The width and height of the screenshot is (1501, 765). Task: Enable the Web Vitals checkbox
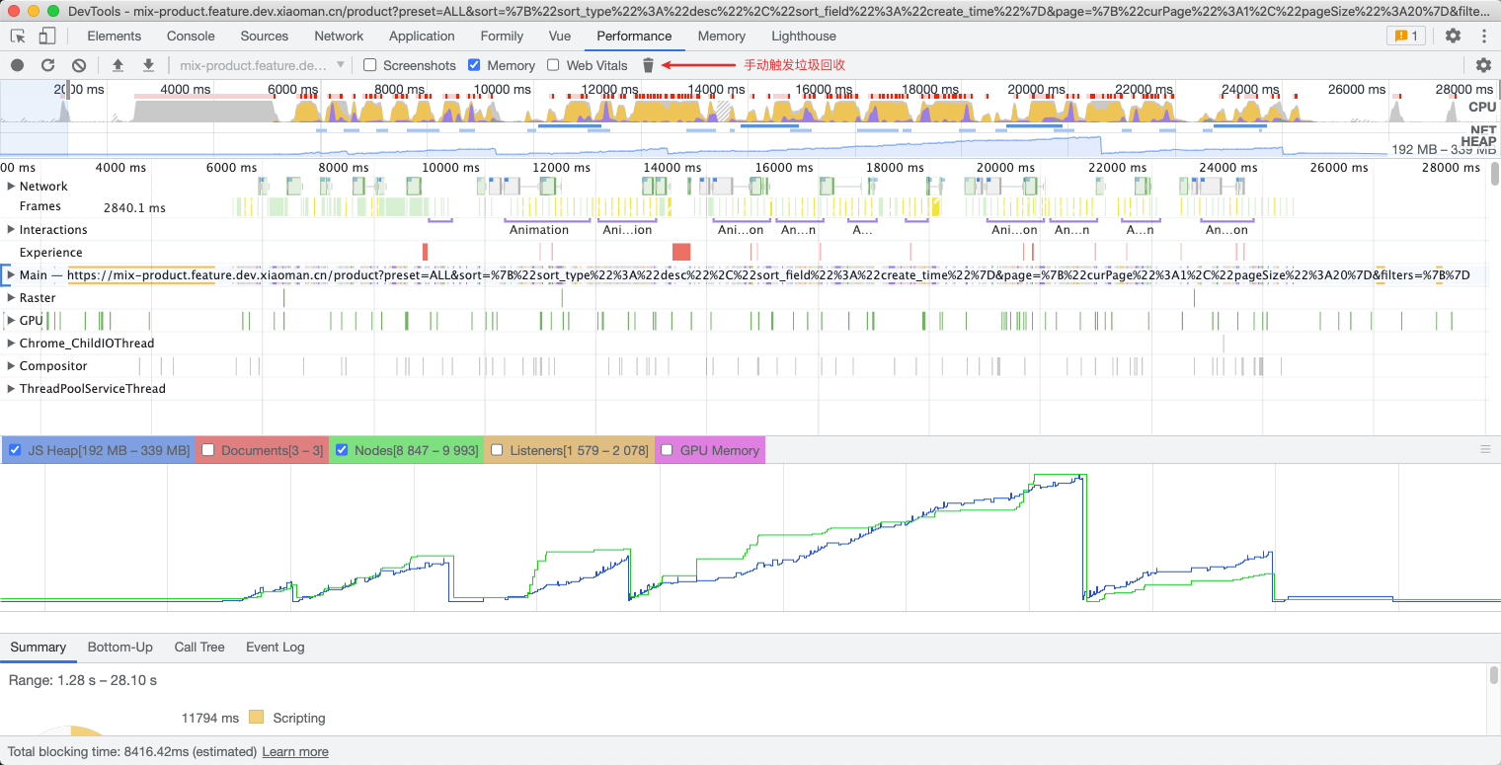[553, 65]
